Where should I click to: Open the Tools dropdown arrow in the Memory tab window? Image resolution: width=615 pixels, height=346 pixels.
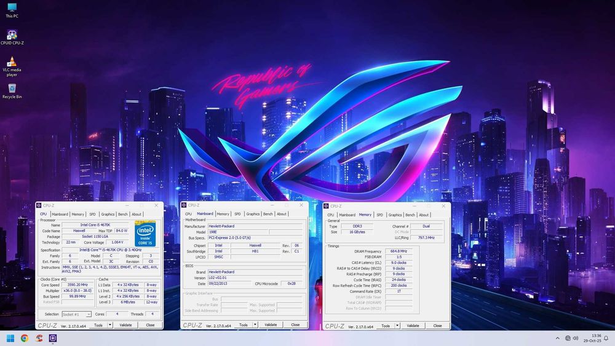click(x=397, y=326)
